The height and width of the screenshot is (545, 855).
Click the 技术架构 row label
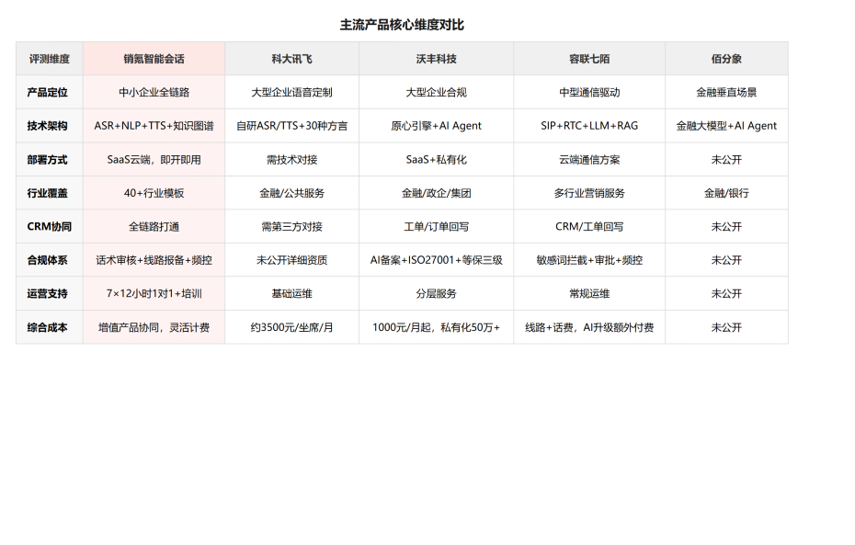pyautogui.click(x=49, y=126)
